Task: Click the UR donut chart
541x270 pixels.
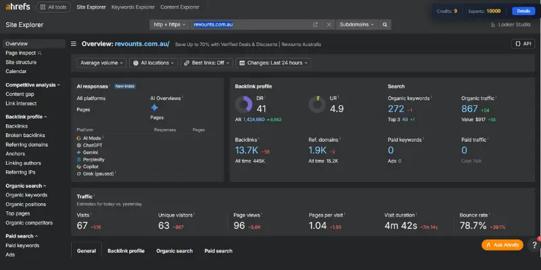Action: coord(317,105)
